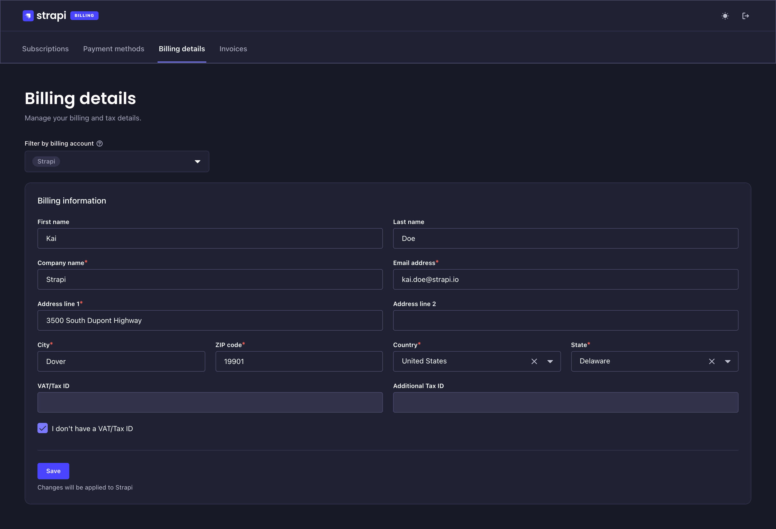Click the empty Address line 2 field
Viewport: 776px width, 529px height.
tap(565, 320)
